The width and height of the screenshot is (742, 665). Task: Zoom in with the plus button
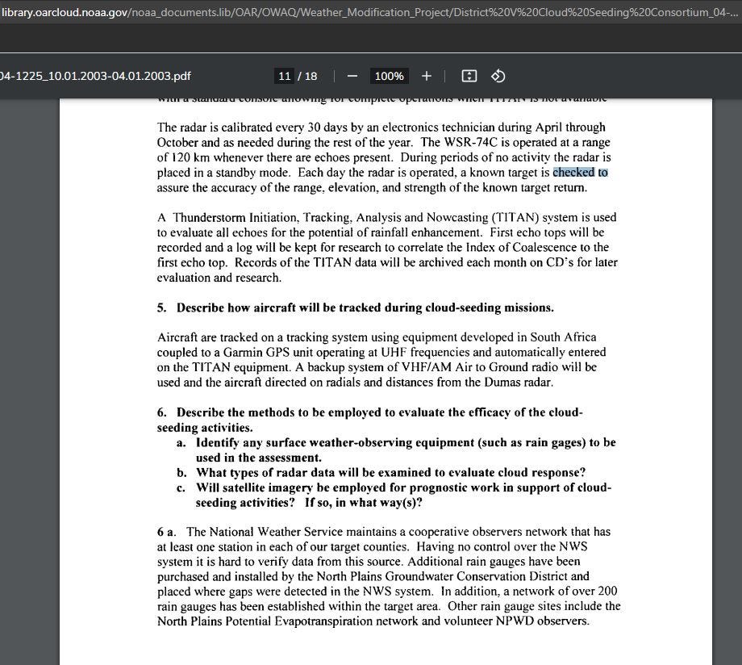click(427, 76)
